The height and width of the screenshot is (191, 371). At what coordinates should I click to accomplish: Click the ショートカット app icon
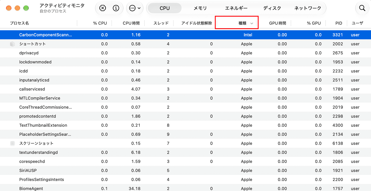coord(12,44)
